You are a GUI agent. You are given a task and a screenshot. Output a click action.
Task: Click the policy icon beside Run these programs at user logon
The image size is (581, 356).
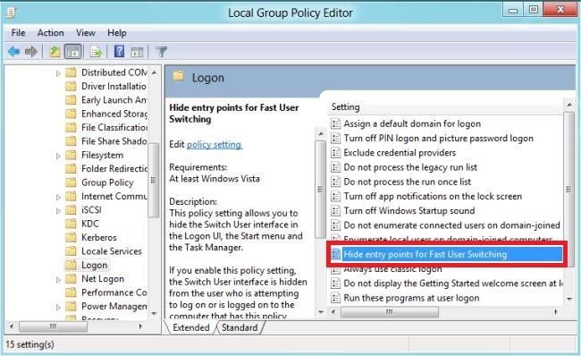(x=335, y=298)
